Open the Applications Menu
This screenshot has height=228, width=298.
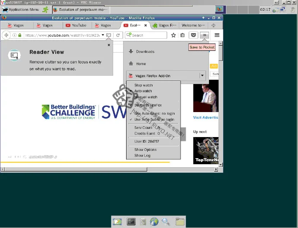(21, 9)
